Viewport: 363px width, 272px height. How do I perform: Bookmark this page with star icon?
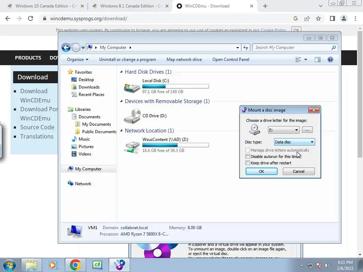point(318,18)
